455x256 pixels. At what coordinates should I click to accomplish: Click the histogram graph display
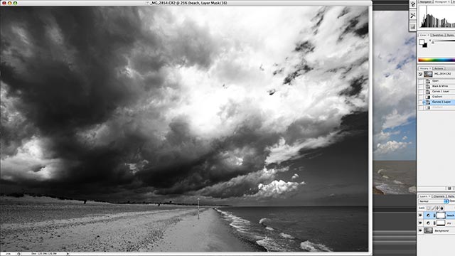(438, 16)
